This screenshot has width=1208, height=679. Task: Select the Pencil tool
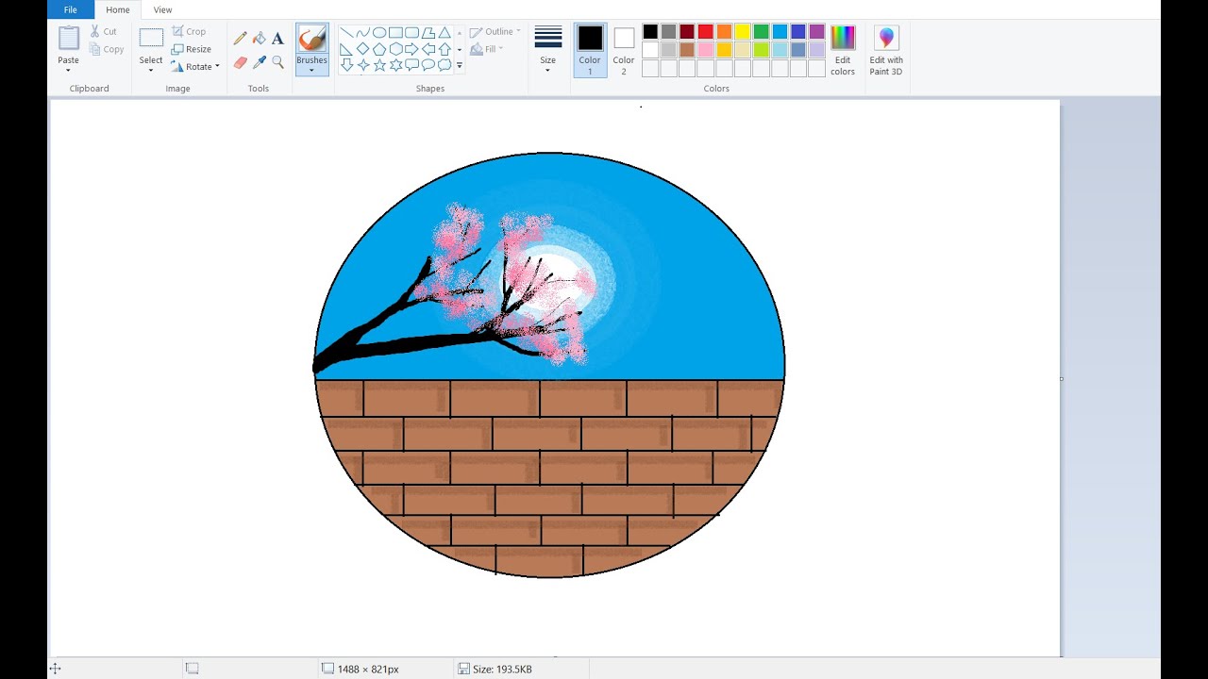240,39
